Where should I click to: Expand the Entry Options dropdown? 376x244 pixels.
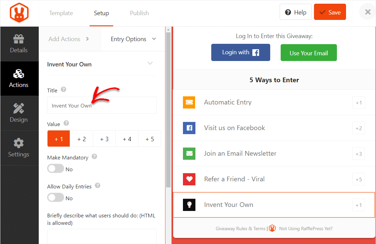133,39
